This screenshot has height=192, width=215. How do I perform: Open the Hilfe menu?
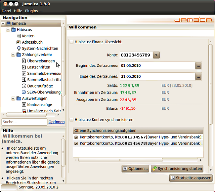click(x=18, y=11)
